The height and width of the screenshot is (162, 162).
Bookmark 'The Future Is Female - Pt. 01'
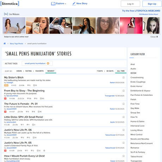tap(124, 104)
